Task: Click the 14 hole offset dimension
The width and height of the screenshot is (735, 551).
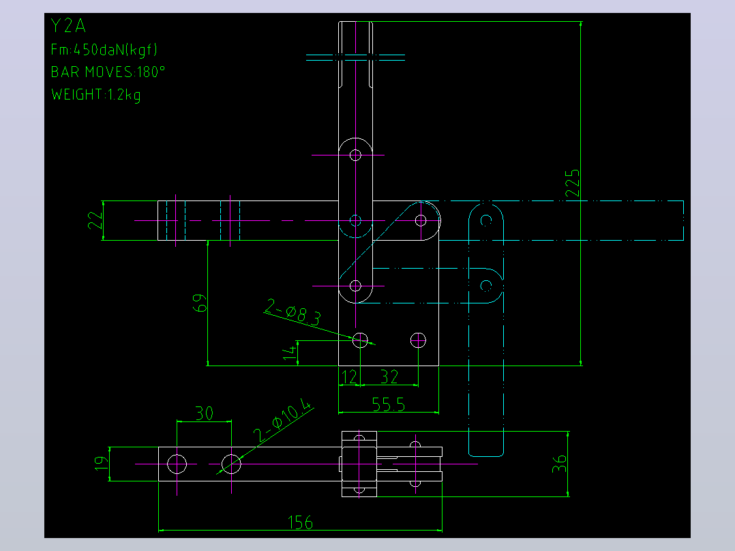Action: pos(290,353)
